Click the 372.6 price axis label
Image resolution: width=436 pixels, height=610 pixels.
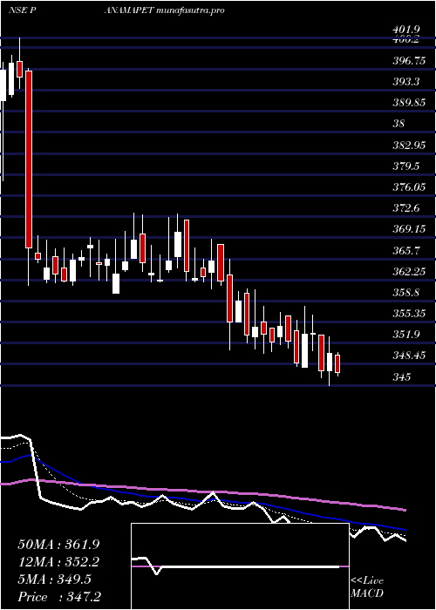coord(405,208)
